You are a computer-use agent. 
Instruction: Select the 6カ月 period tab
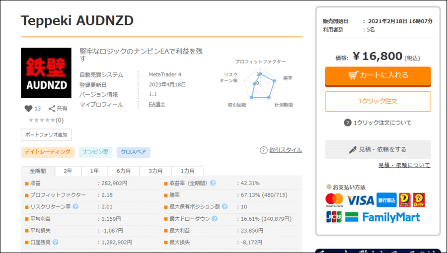124,171
